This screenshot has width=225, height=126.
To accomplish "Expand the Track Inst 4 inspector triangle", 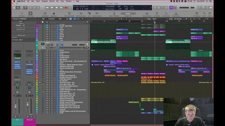I will pyautogui.click(x=13, y=40).
